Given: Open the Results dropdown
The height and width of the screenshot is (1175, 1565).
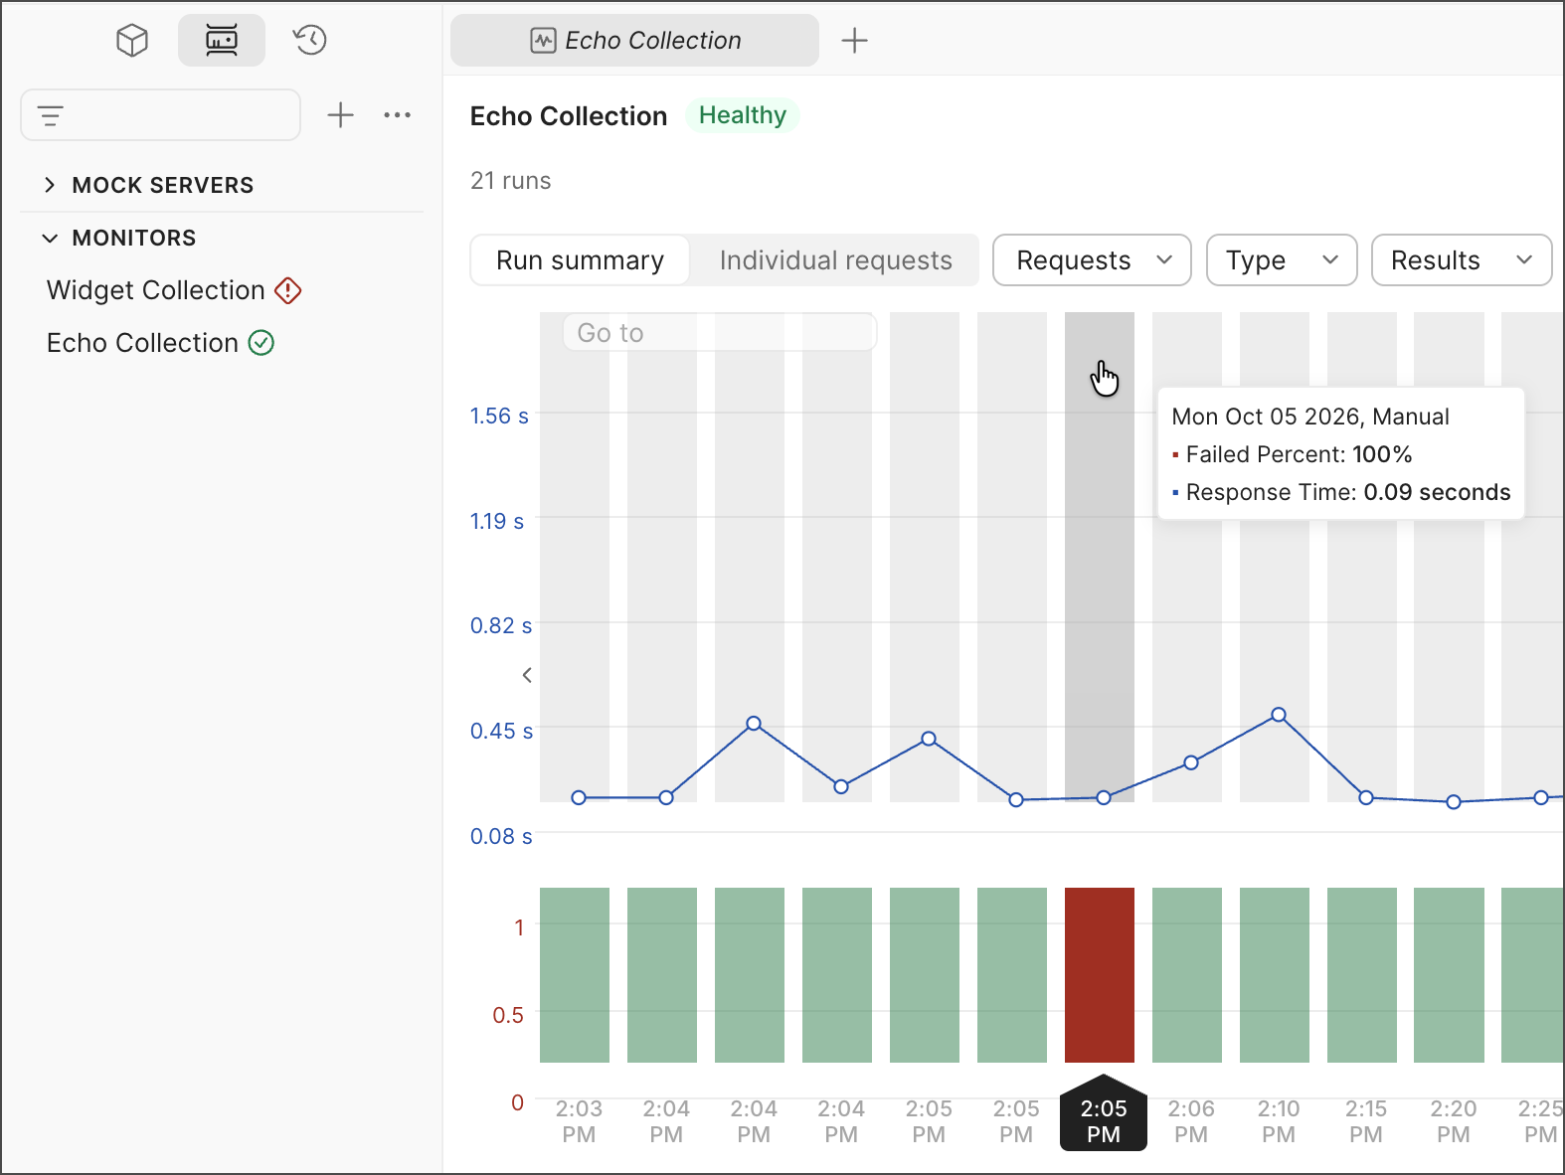Looking at the screenshot, I should coord(1462,260).
